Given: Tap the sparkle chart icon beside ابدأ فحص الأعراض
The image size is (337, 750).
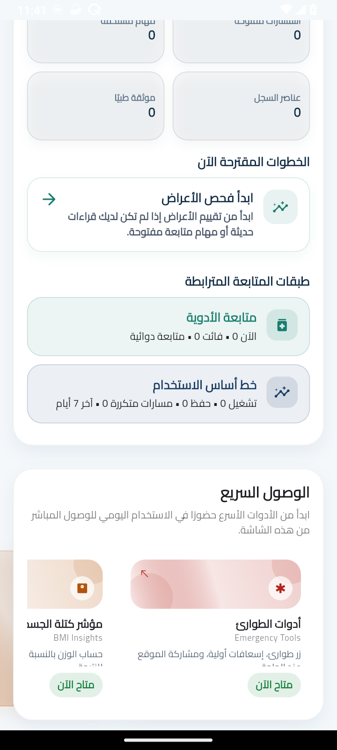Looking at the screenshot, I should coord(280,207).
